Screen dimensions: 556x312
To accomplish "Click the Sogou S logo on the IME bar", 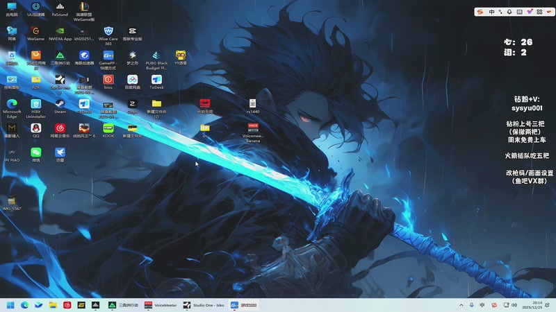I will [x=480, y=12].
